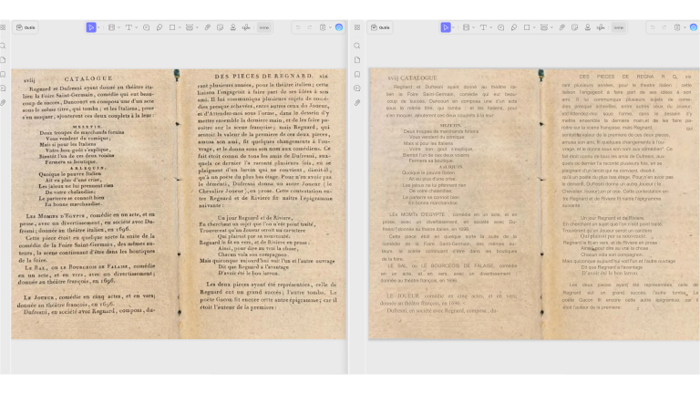Screen dimensions: 700x394
Task: Open the clipboard icon in the right window
Action: 677,27
